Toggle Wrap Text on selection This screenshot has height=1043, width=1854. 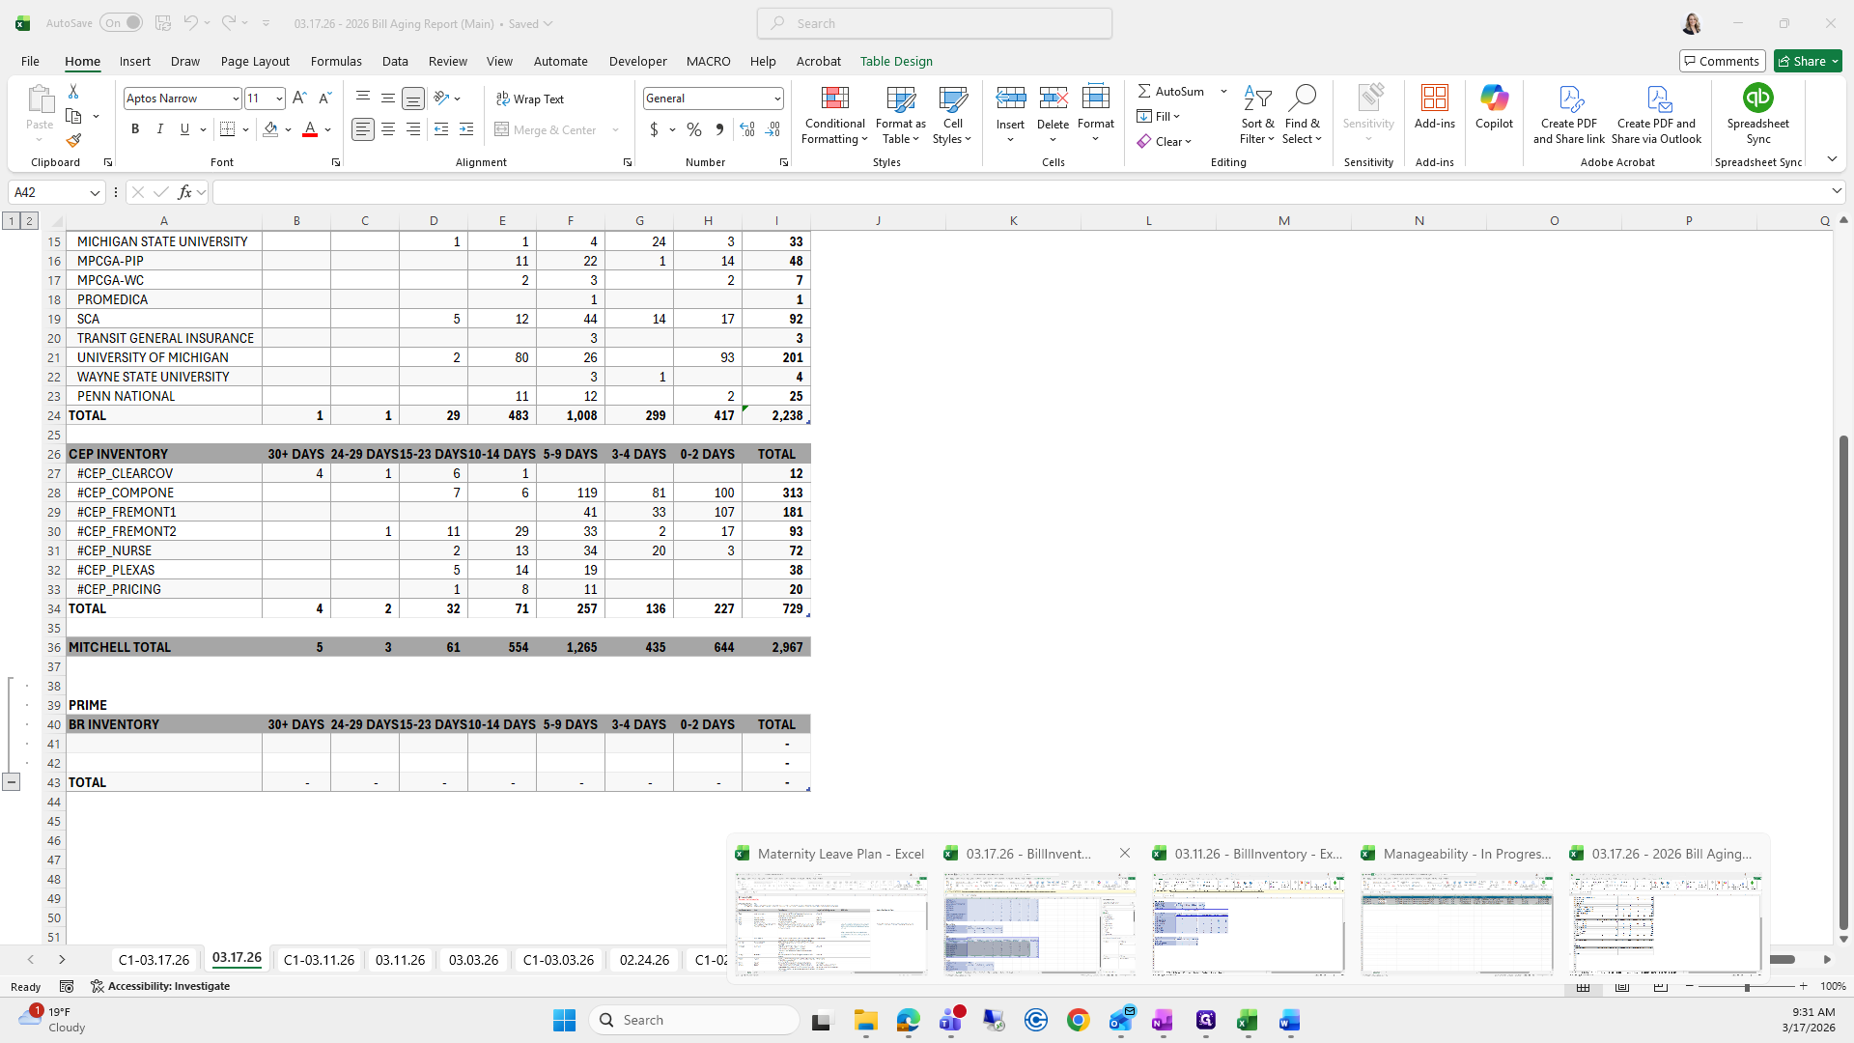click(x=530, y=99)
